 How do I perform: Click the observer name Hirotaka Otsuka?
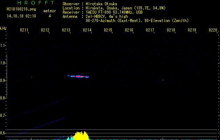pos(101,4)
